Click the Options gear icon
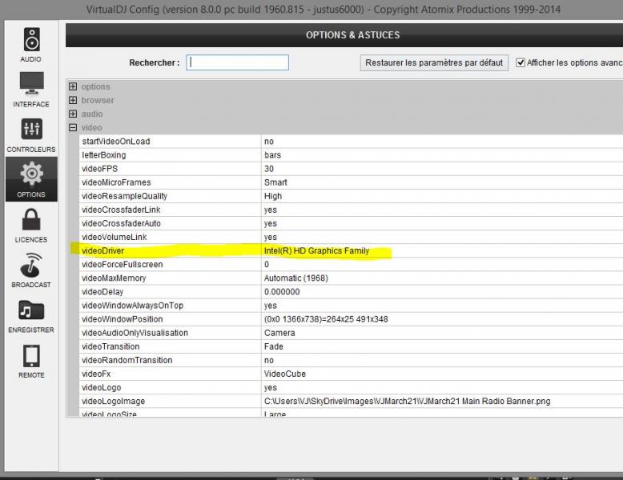The width and height of the screenshot is (623, 480). 31,174
